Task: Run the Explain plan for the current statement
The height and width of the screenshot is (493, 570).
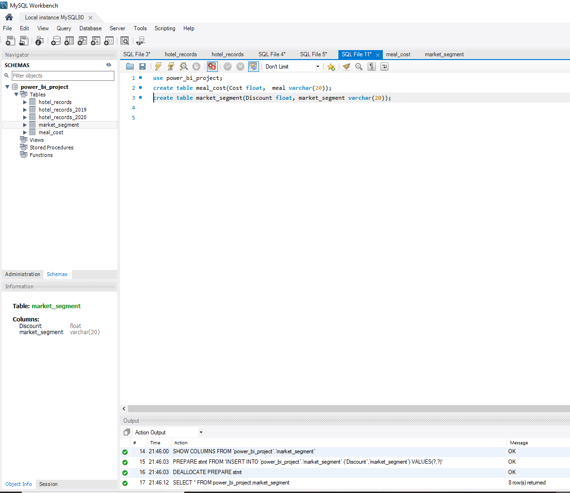Action: pos(183,66)
